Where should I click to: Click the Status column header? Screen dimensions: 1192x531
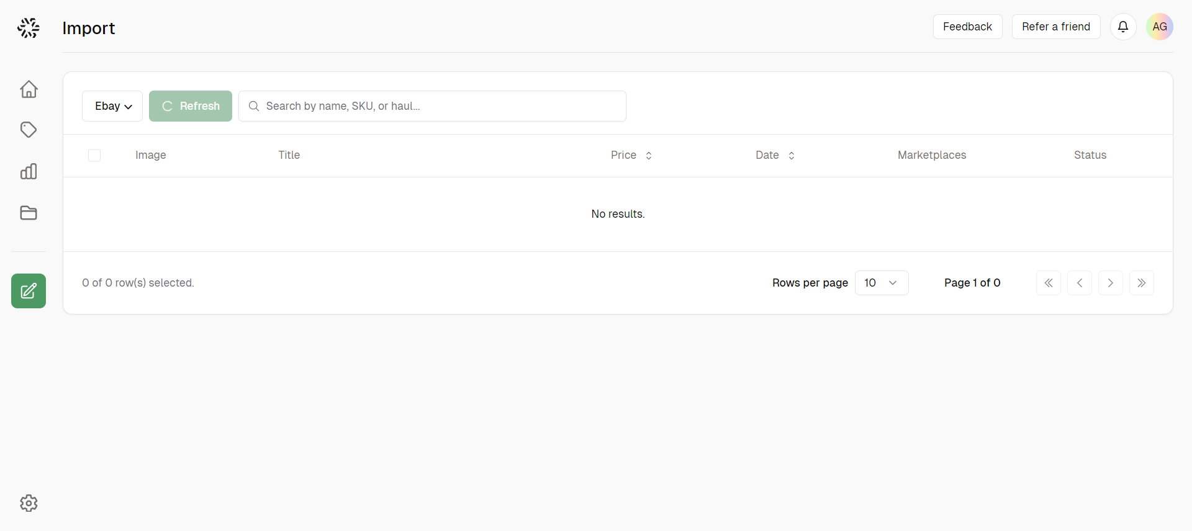click(1090, 155)
